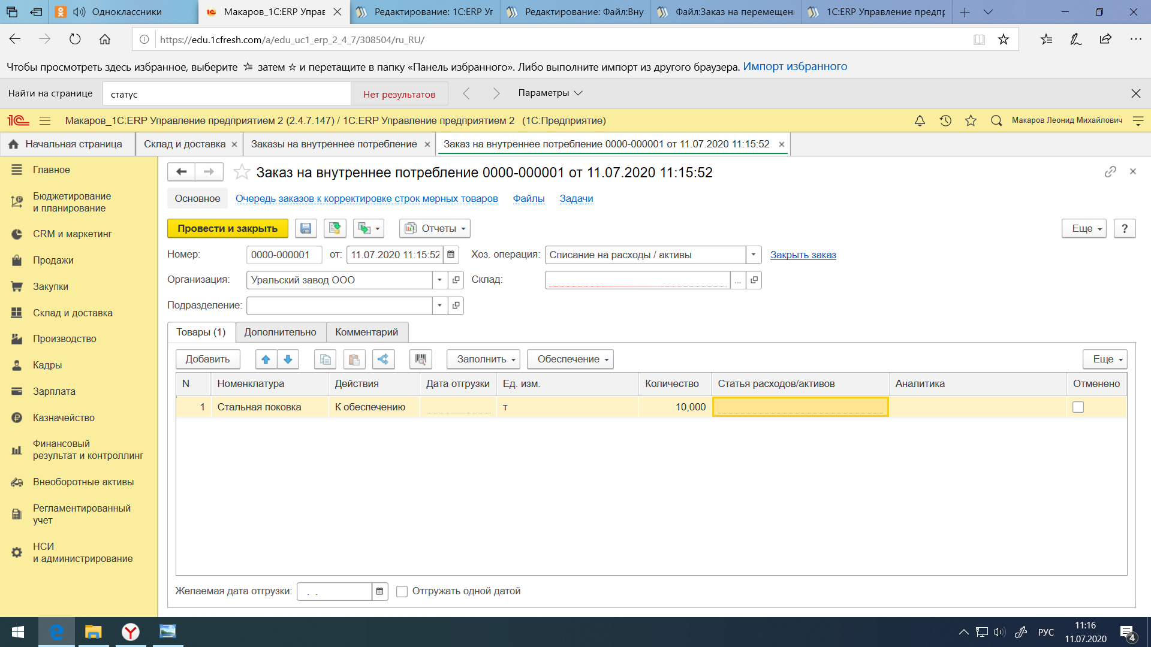Open history clock icon in 1C header
The image size is (1151, 647).
coord(945,120)
